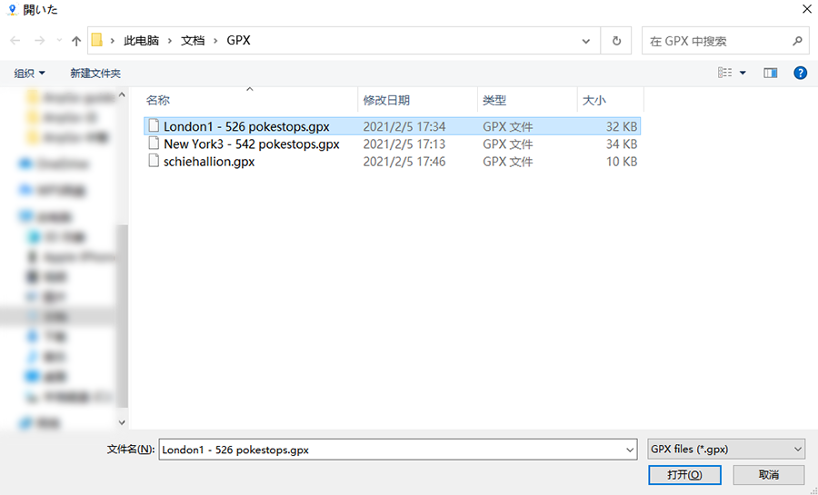
Task: Change view layout icon
Action: point(724,73)
